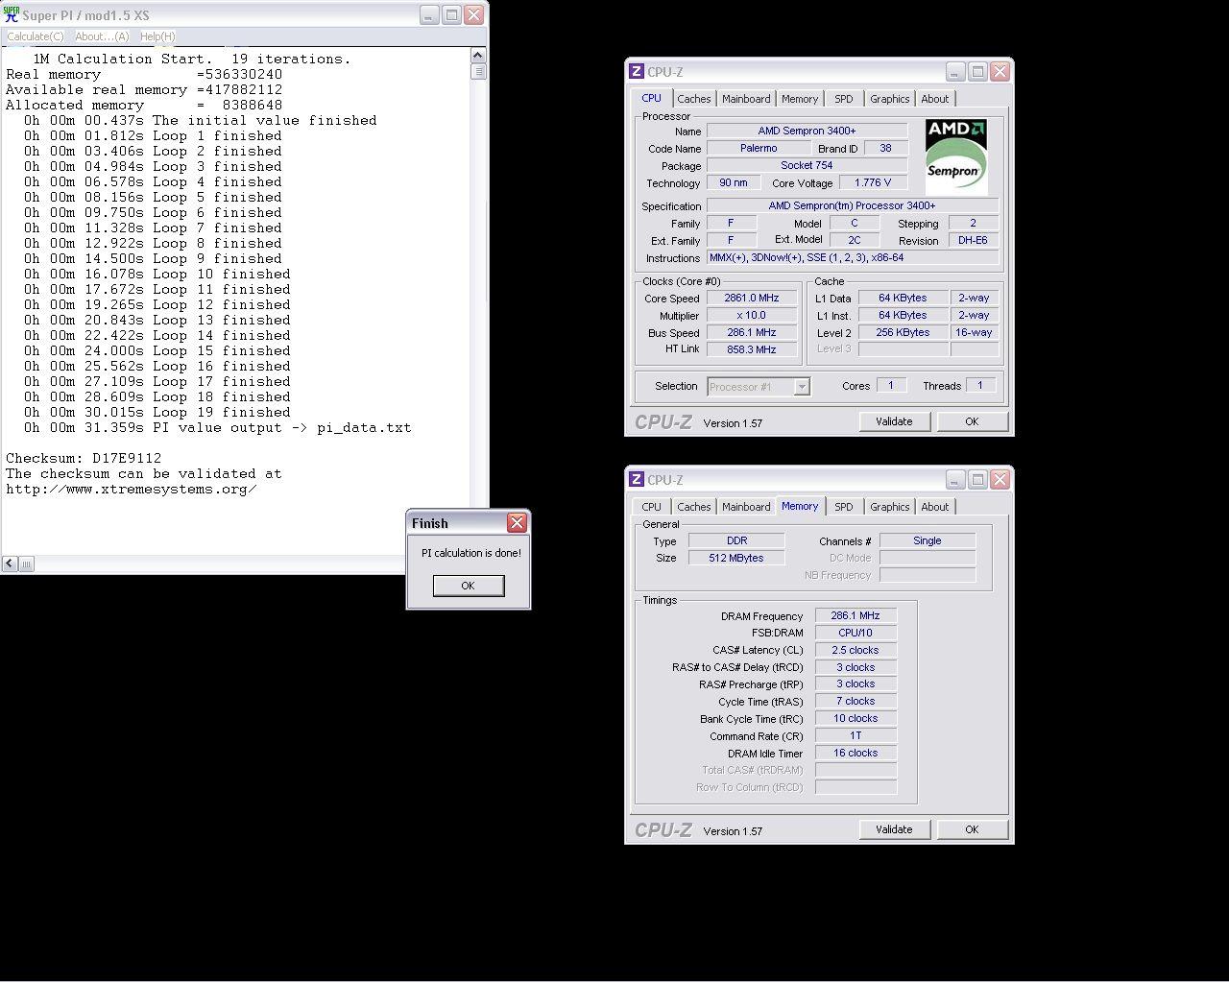Viewport: 1229px width, 983px height.
Task: Click the CPU-Z icon in the upper window title bar
Action: click(636, 72)
